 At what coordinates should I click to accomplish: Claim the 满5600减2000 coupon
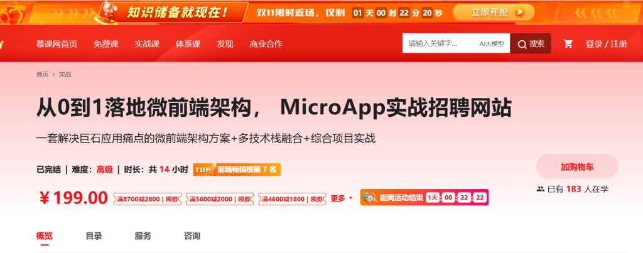coord(219,199)
